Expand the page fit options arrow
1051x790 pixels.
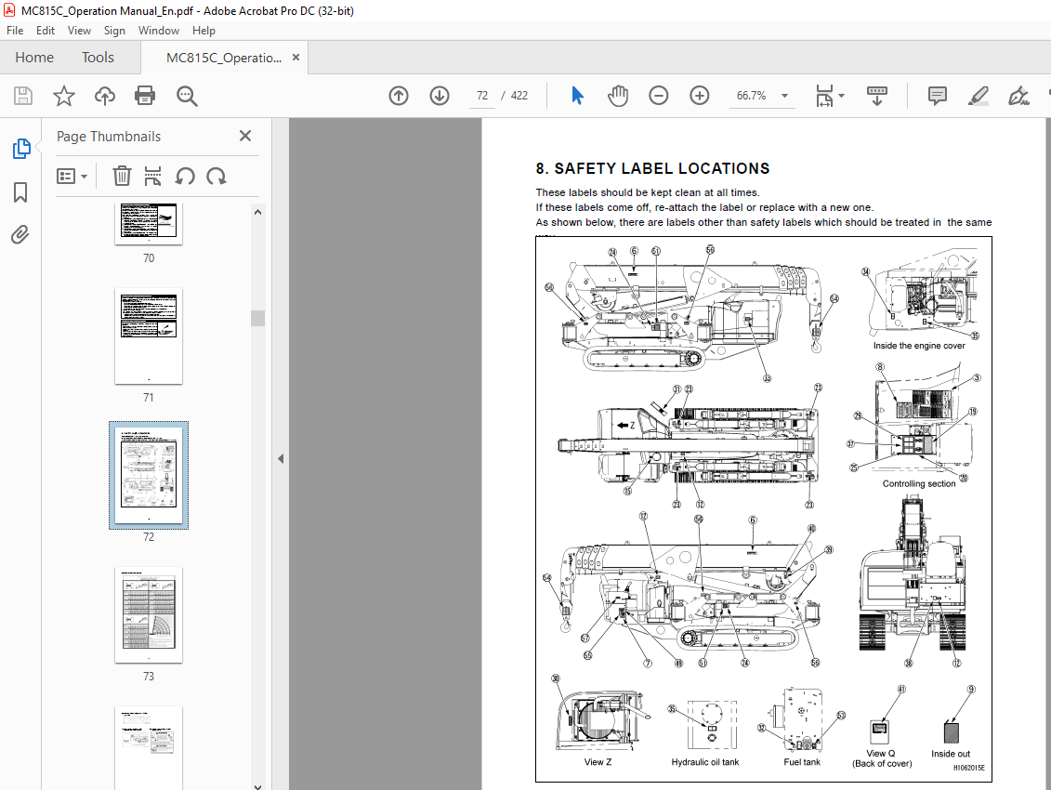842,96
